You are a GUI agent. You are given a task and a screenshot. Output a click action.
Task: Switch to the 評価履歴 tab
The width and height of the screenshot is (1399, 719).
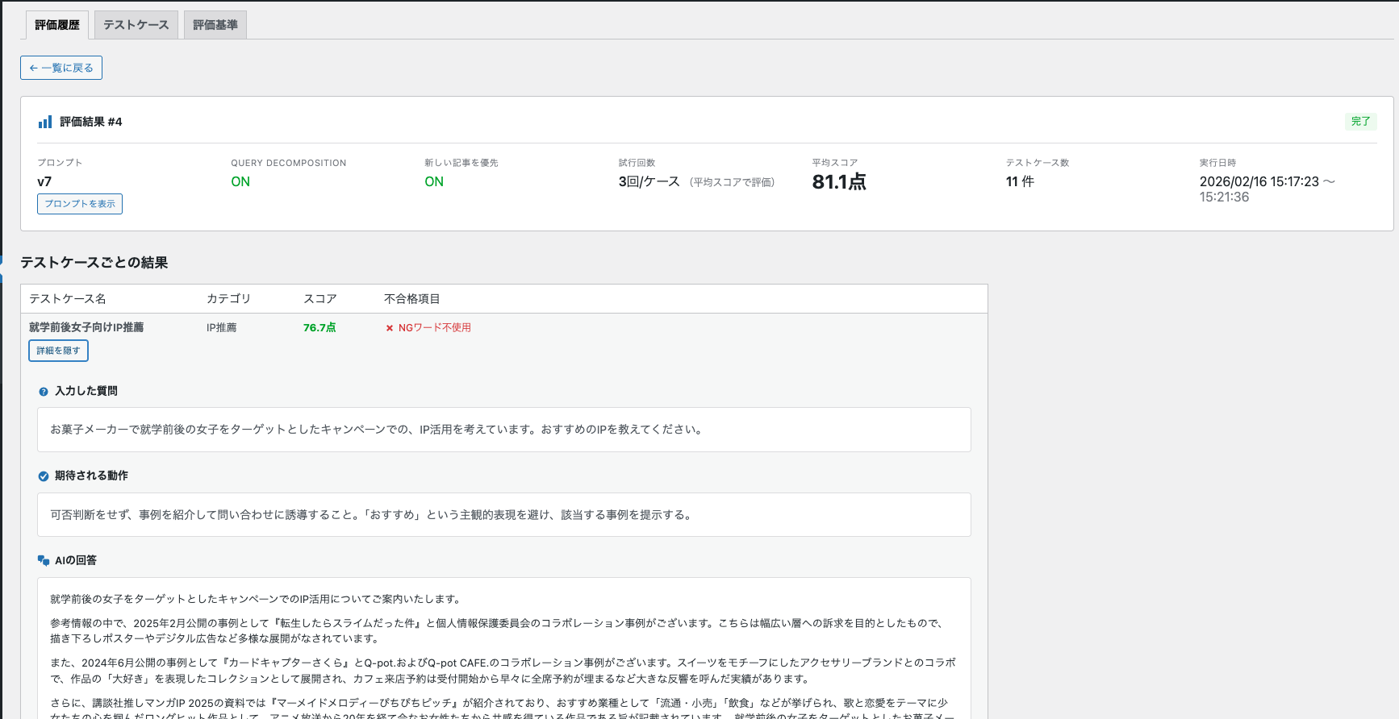57,25
